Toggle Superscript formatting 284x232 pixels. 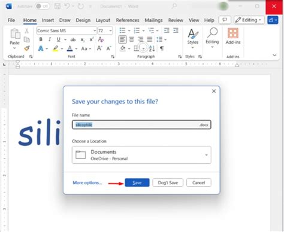click(x=92, y=39)
